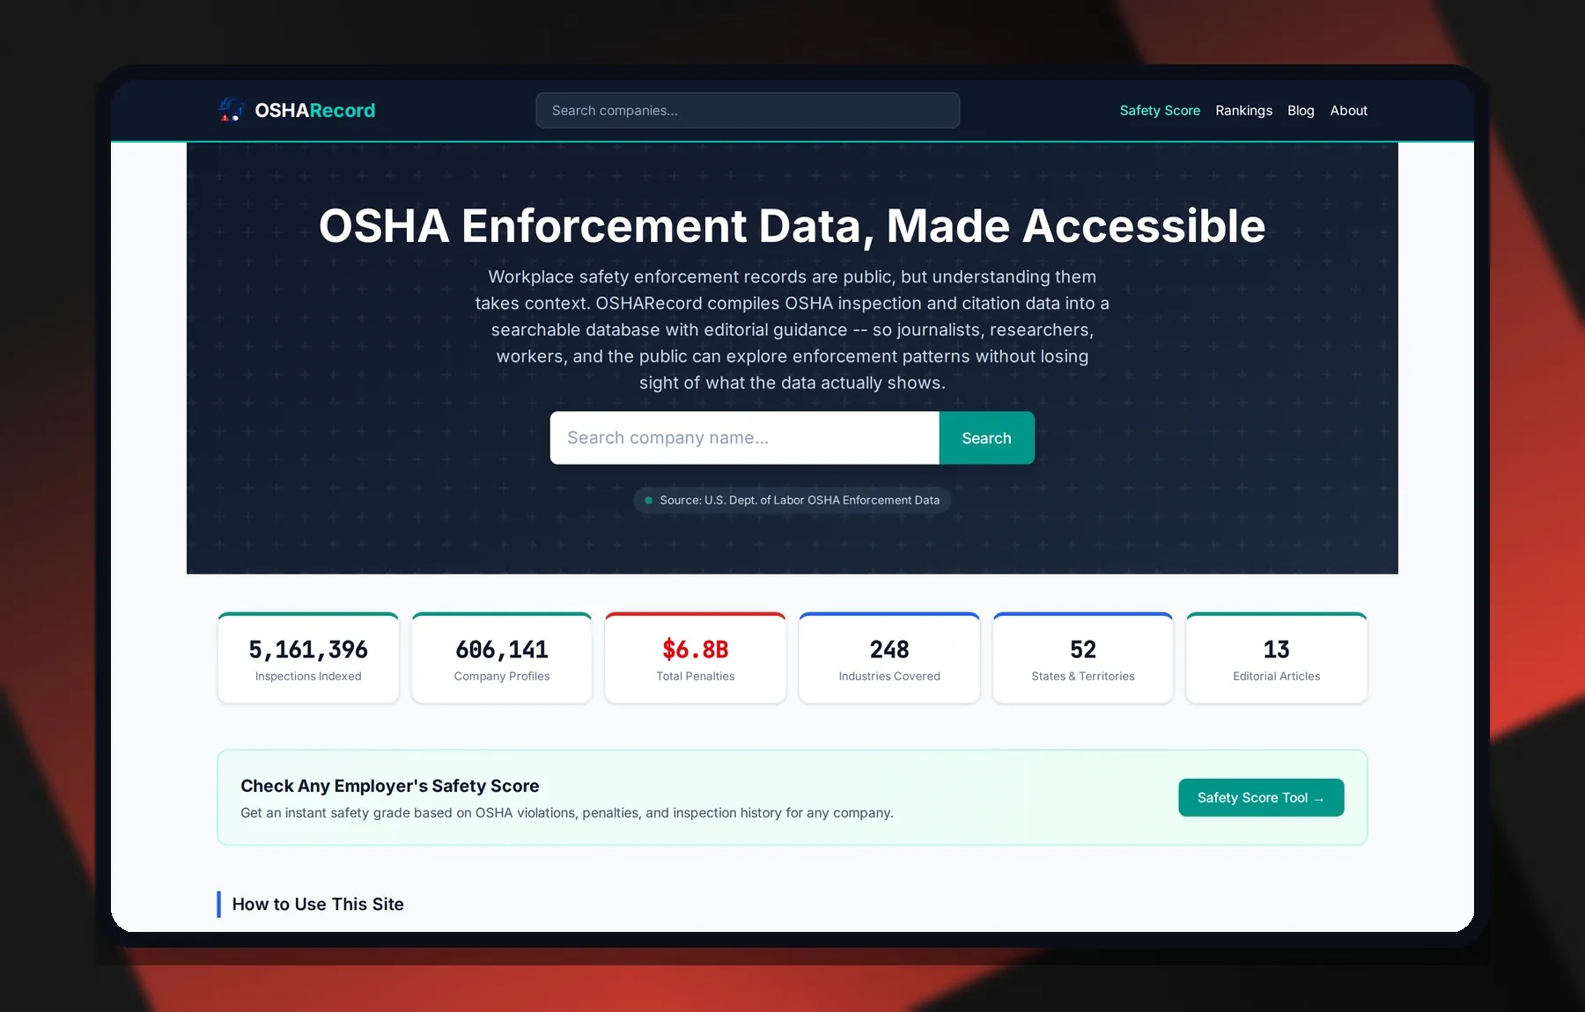The width and height of the screenshot is (1585, 1012).
Task: Focus the Search companies header field
Action: click(748, 110)
